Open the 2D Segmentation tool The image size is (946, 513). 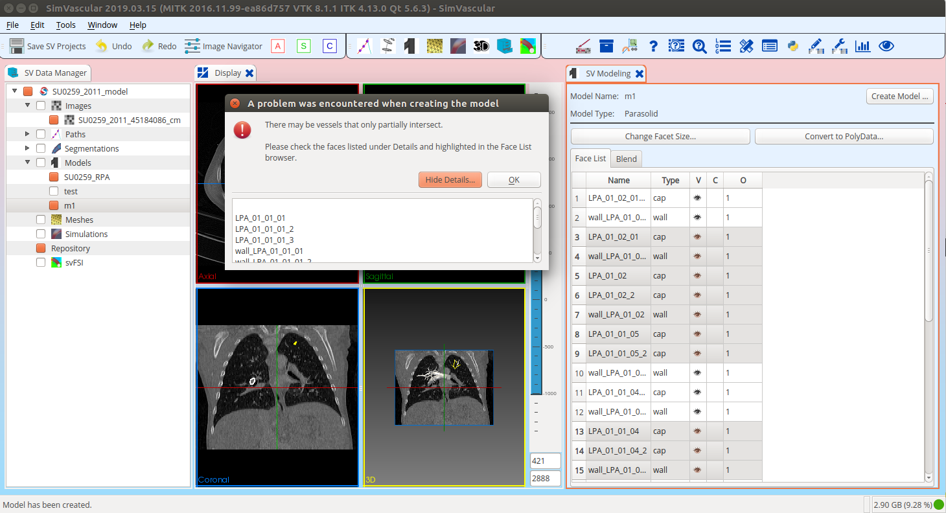point(387,46)
